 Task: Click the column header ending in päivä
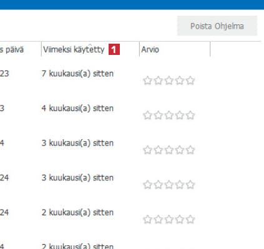(12, 50)
